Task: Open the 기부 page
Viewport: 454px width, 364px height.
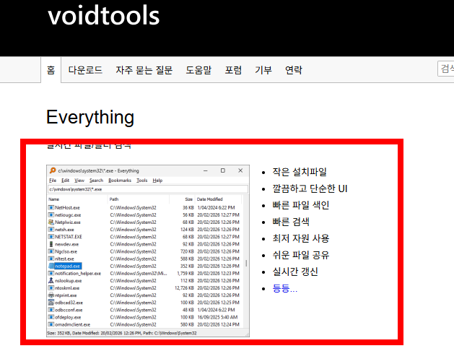Action: pyautogui.click(x=263, y=70)
